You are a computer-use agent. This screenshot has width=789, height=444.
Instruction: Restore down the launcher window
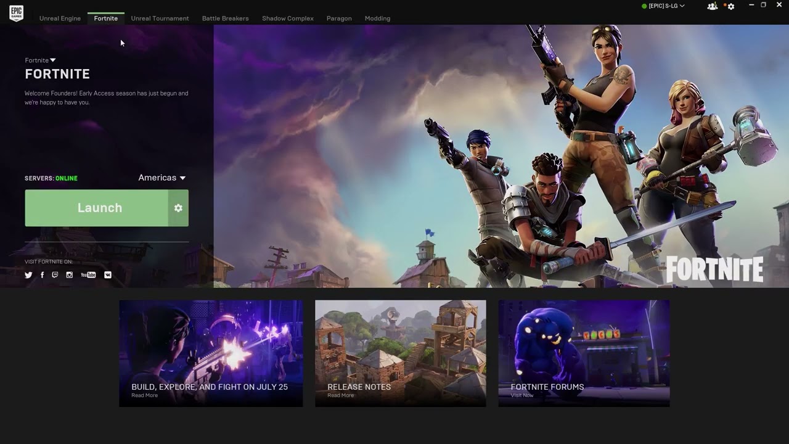(x=763, y=5)
